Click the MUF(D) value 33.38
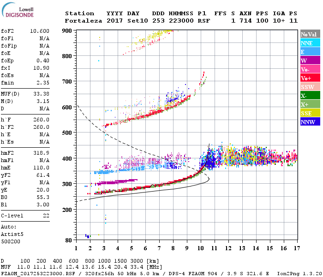 (41, 94)
